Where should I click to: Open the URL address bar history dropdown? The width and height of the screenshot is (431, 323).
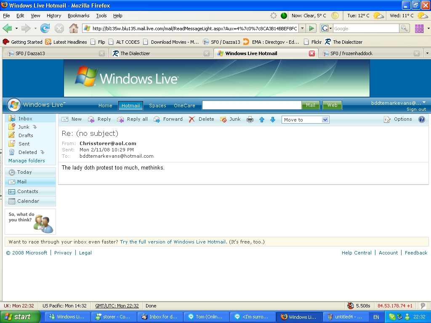point(302,29)
